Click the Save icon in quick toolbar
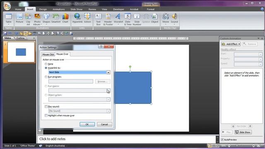The height and width of the screenshot is (149, 265). coord(5,33)
